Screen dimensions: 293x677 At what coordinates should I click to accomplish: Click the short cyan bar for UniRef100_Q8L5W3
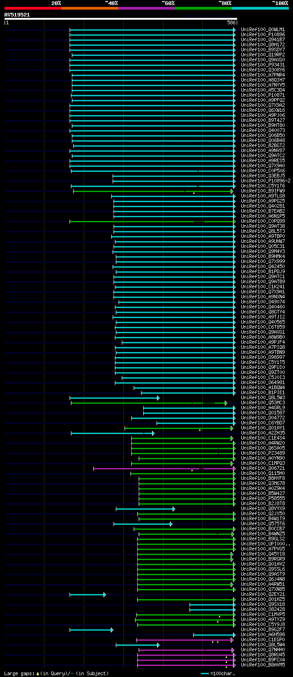(114, 398)
